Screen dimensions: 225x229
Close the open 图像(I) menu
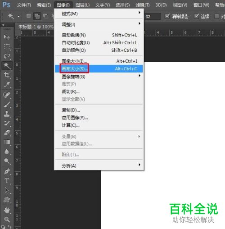click(x=63, y=5)
